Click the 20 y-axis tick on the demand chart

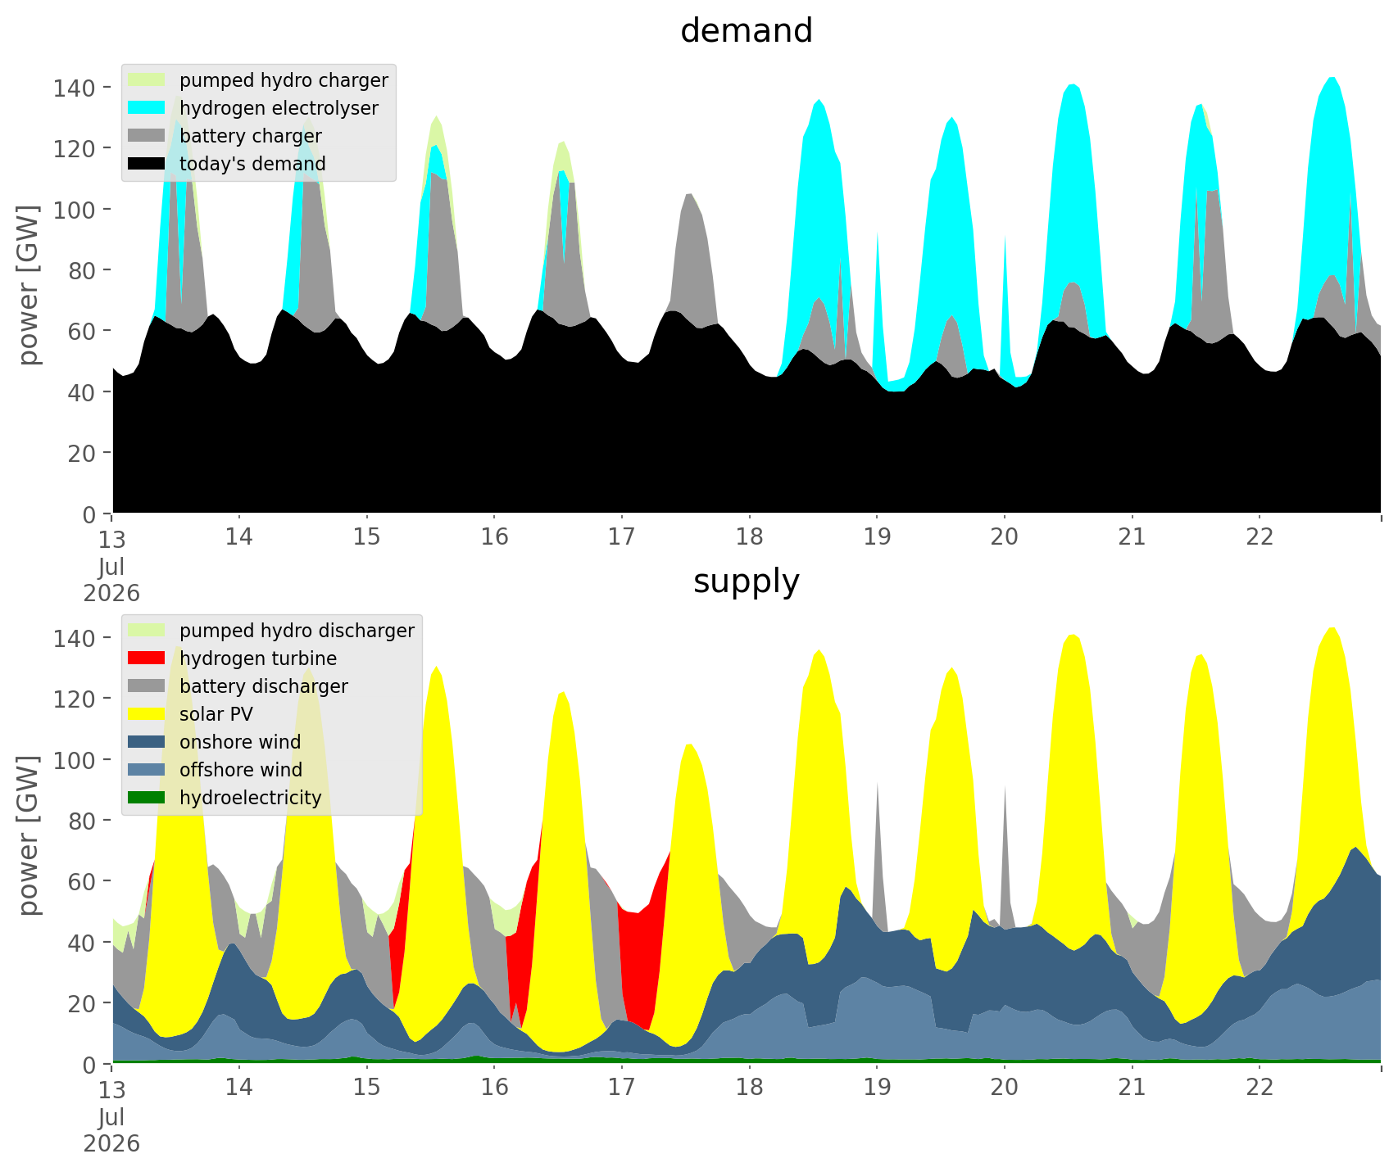point(84,453)
